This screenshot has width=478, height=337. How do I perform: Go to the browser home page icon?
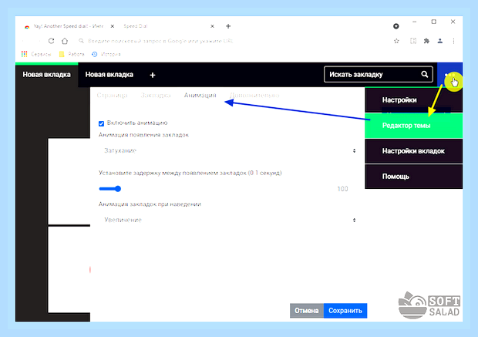[65, 41]
